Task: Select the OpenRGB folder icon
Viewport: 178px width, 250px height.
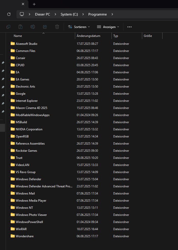Action: [x=13, y=136]
